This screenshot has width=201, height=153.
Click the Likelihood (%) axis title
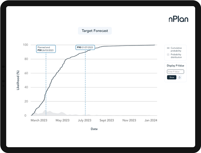18,80
